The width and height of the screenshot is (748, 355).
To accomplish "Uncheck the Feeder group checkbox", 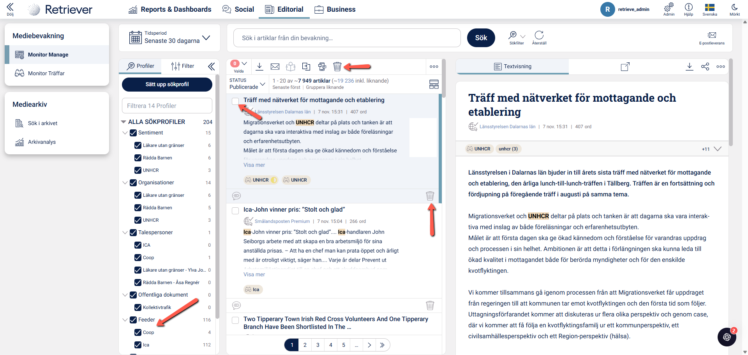I will [133, 320].
